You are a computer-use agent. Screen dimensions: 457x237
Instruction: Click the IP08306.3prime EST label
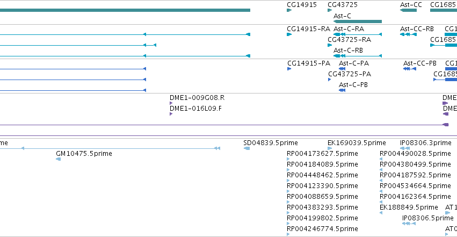425,143
